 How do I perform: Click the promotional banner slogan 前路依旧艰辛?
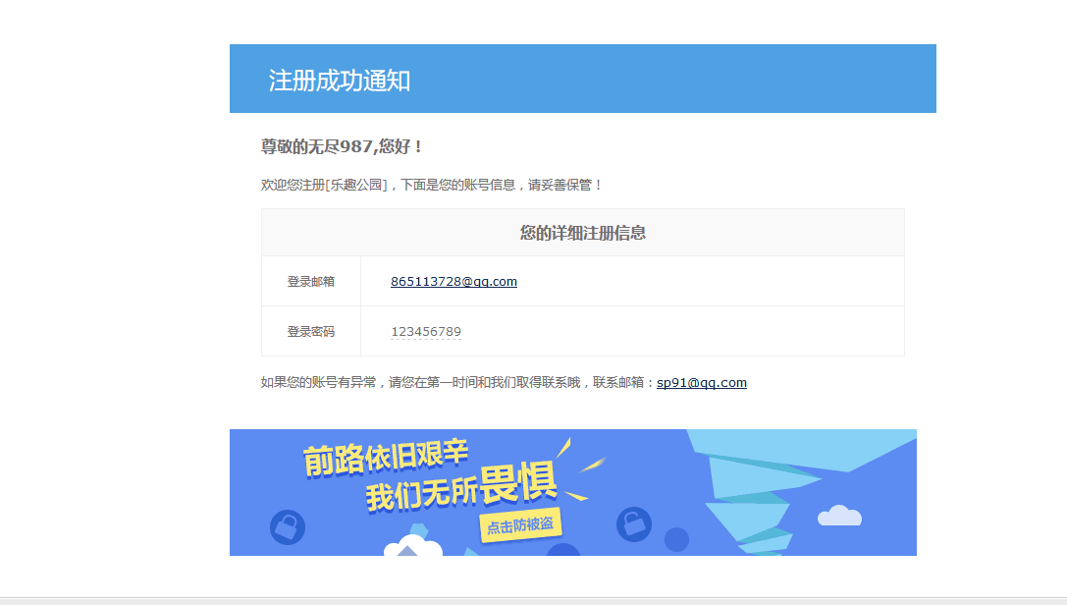click(387, 457)
